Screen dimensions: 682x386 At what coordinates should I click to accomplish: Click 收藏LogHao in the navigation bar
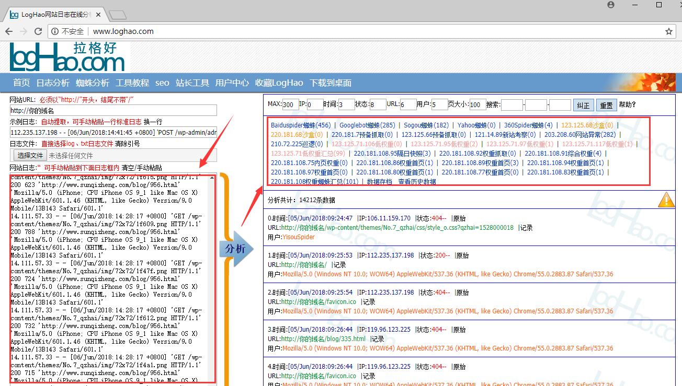279,83
